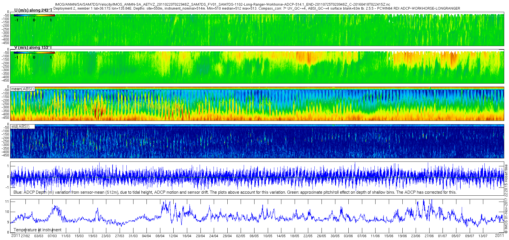Click the 27/02 date tick label
This screenshot has height=240, width=509.
[25, 236]
